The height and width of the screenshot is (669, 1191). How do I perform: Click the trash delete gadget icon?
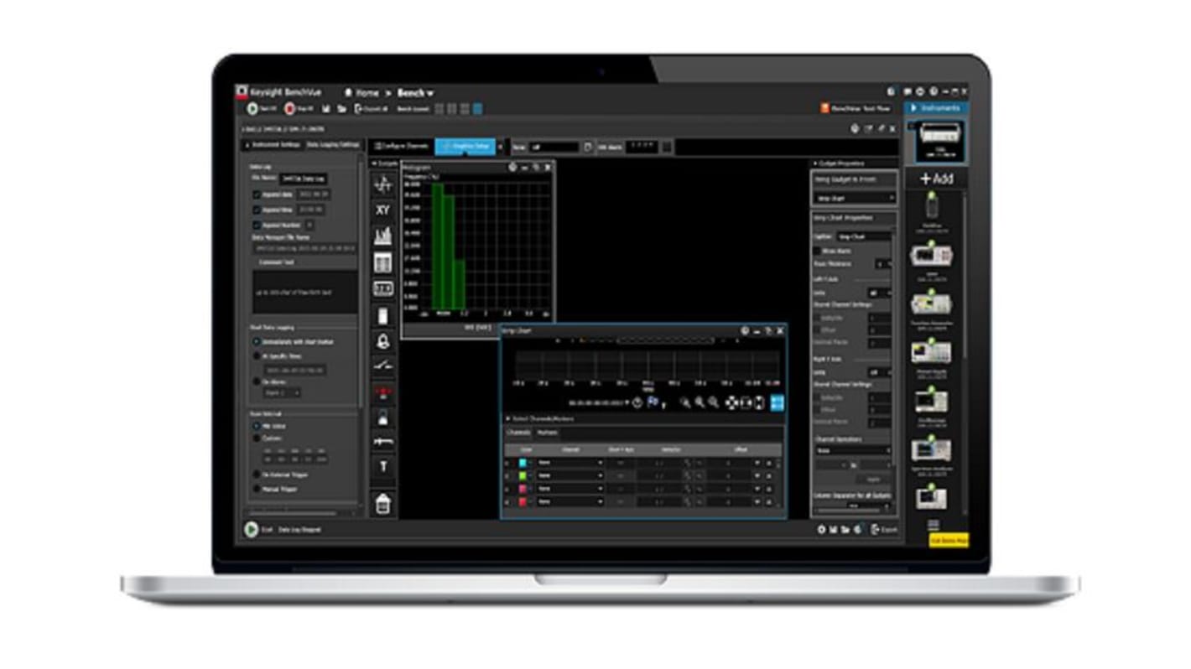(383, 502)
